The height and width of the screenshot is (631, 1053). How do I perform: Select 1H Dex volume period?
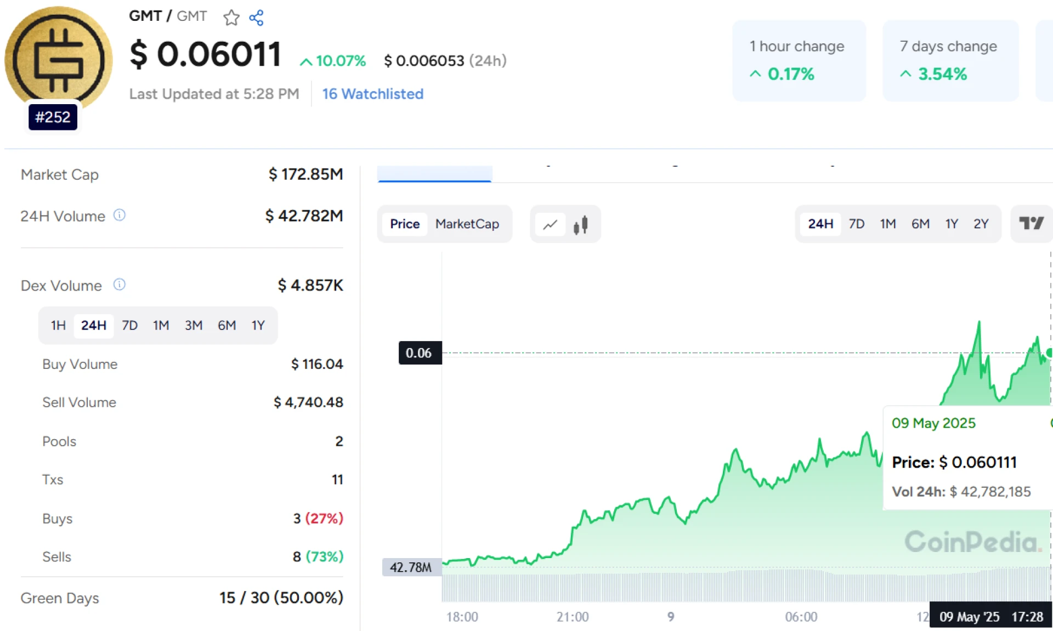pyautogui.click(x=58, y=326)
